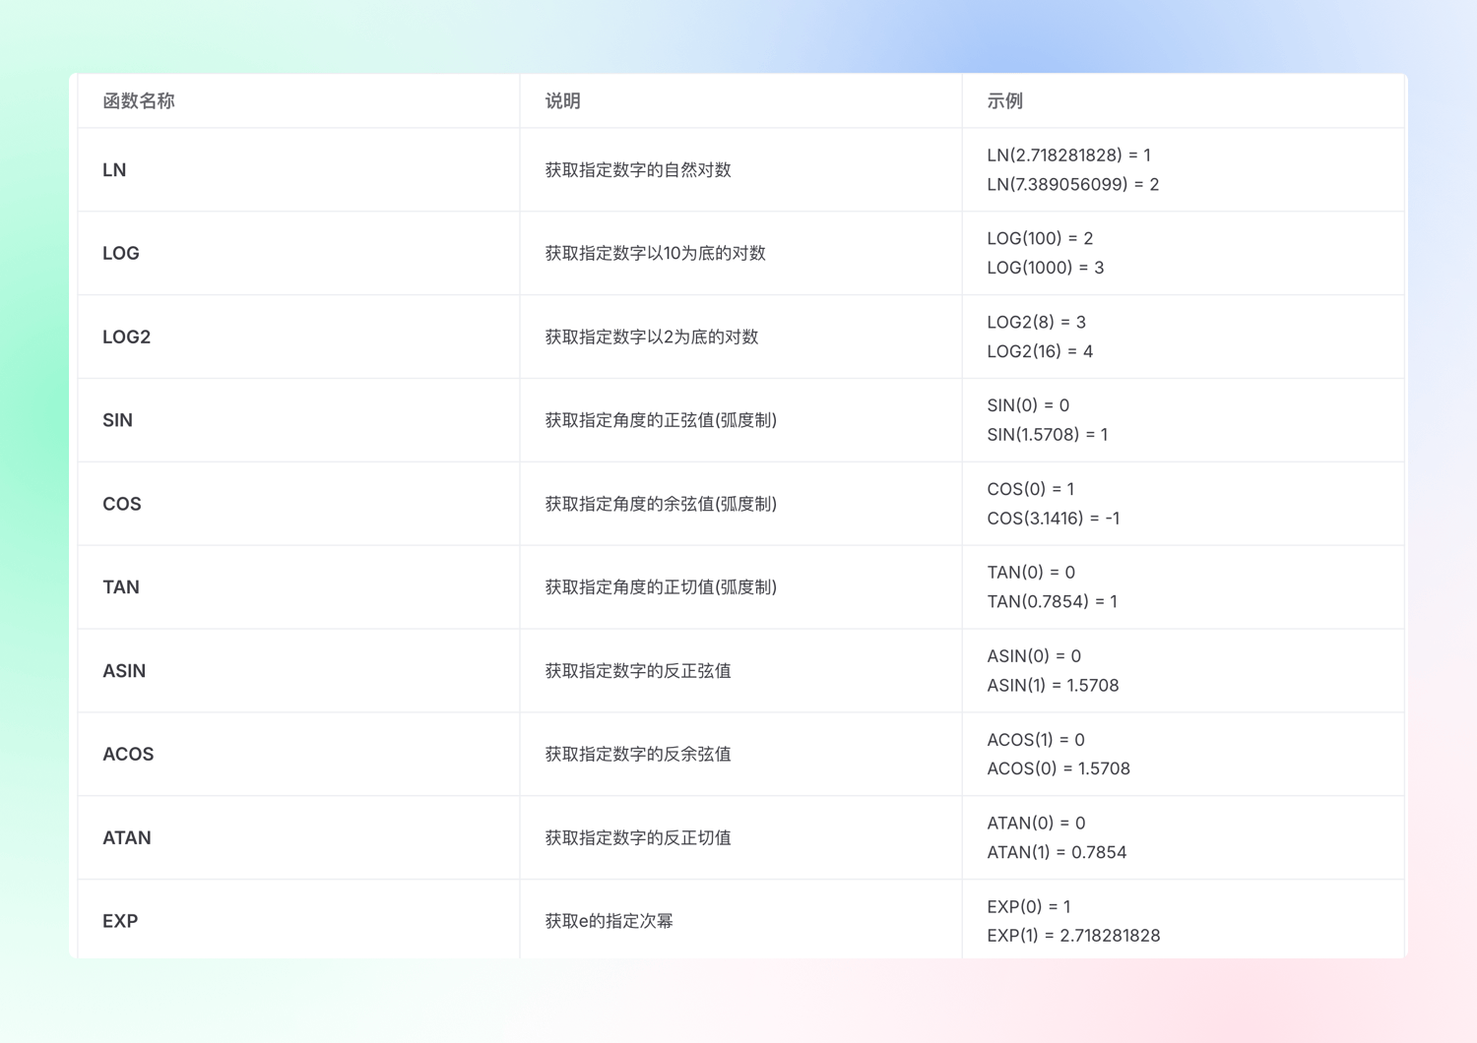Select the ACOS function name cell
Screen dimensions: 1477x1043
click(128, 755)
